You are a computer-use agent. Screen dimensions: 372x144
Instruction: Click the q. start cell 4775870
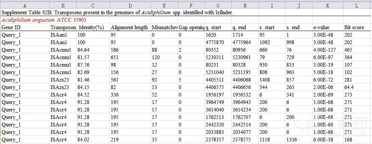point(218,42)
